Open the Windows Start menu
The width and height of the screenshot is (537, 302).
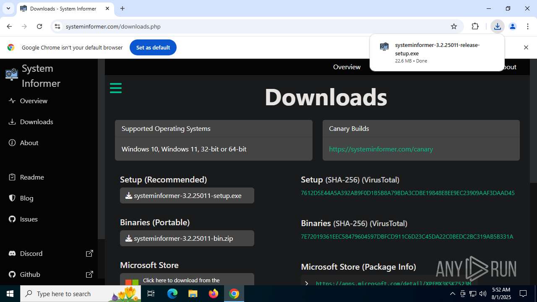pyautogui.click(x=10, y=294)
